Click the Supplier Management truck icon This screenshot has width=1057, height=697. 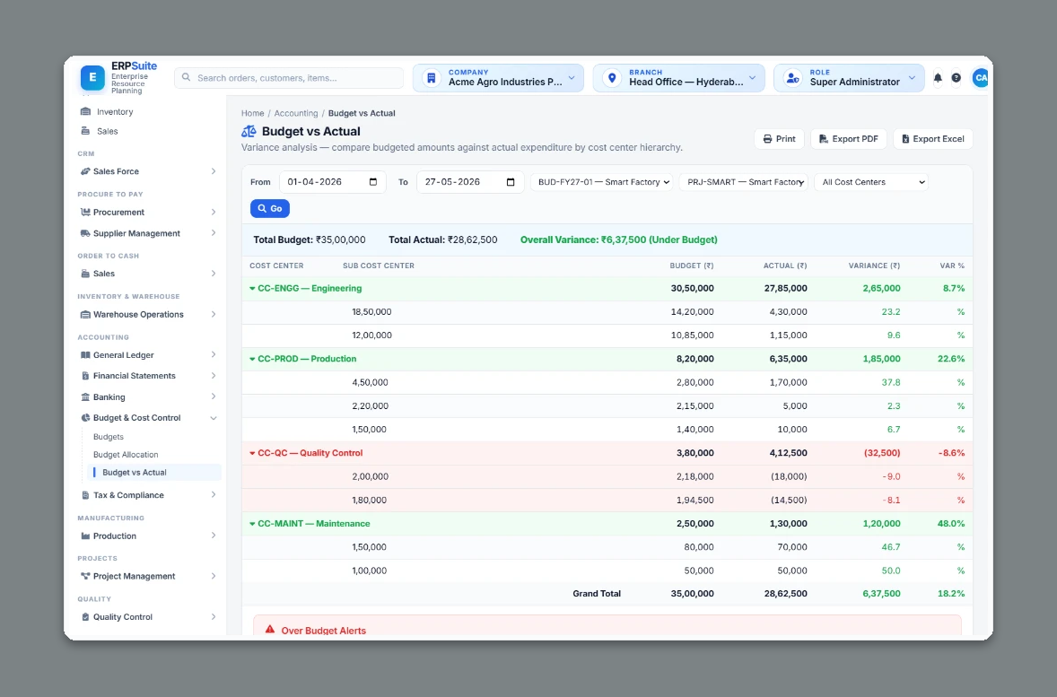pos(85,233)
